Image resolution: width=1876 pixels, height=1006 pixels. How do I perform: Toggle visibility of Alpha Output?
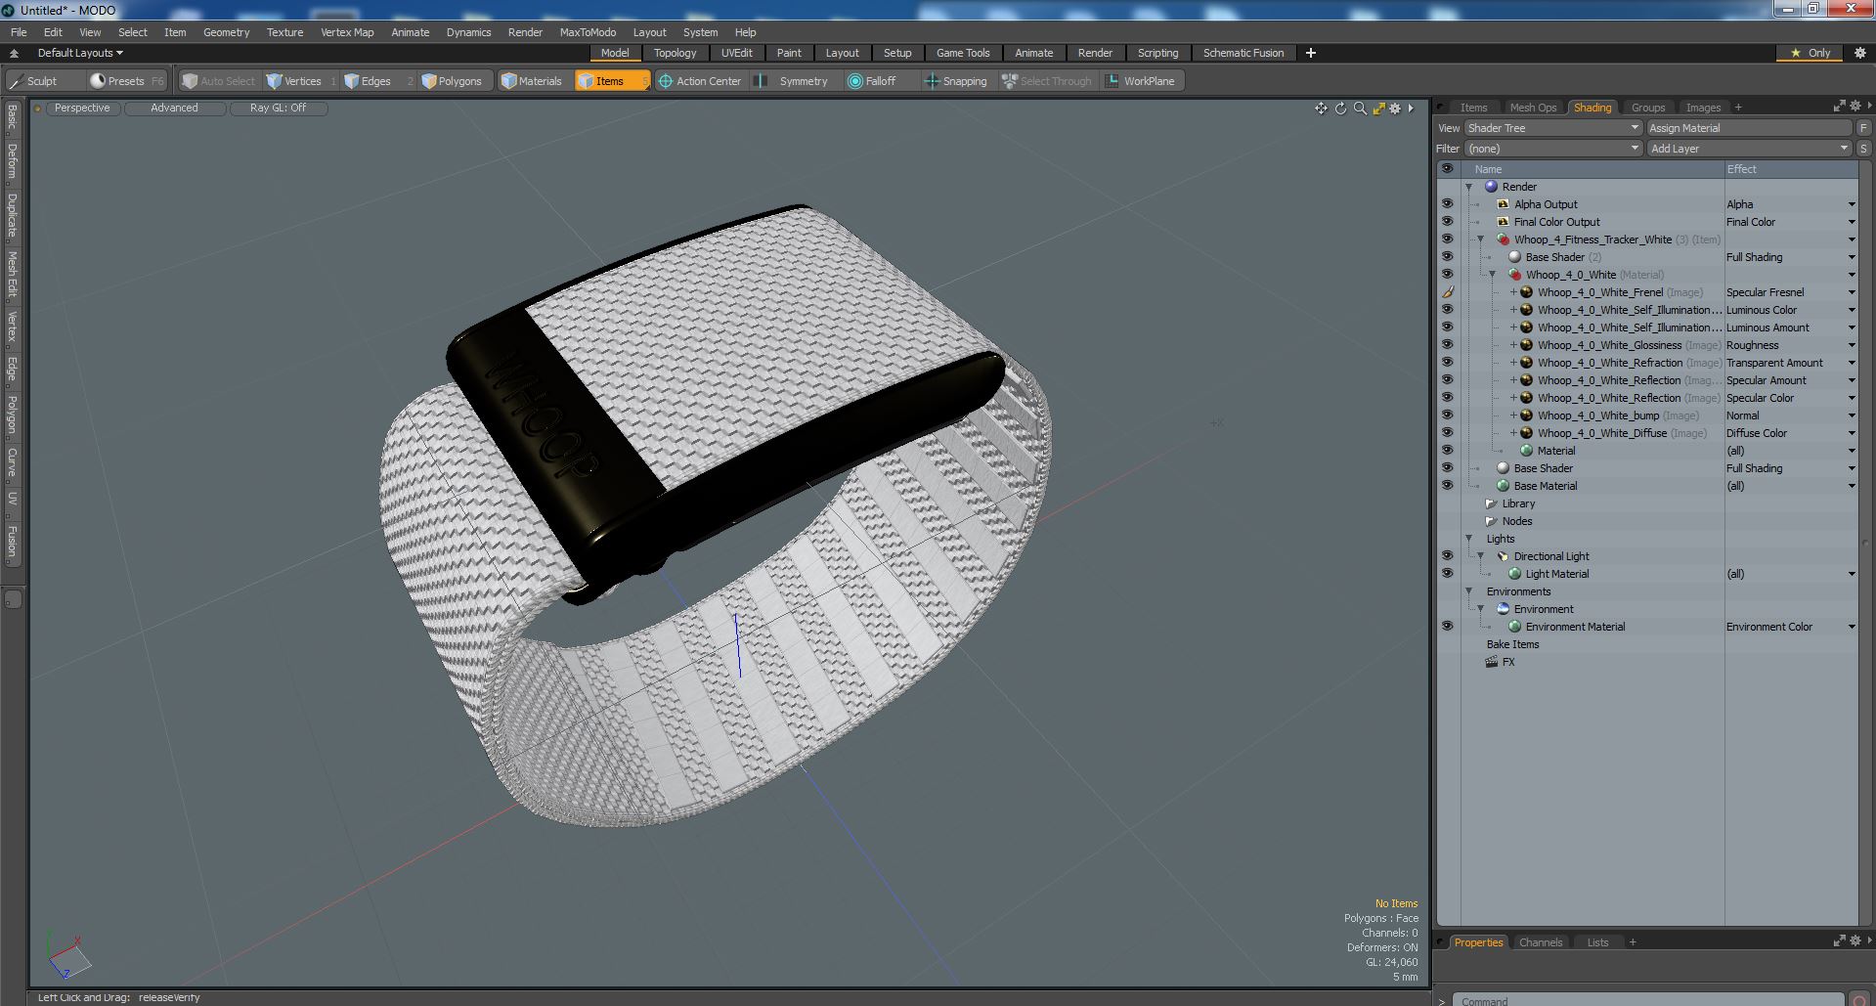pos(1447,204)
